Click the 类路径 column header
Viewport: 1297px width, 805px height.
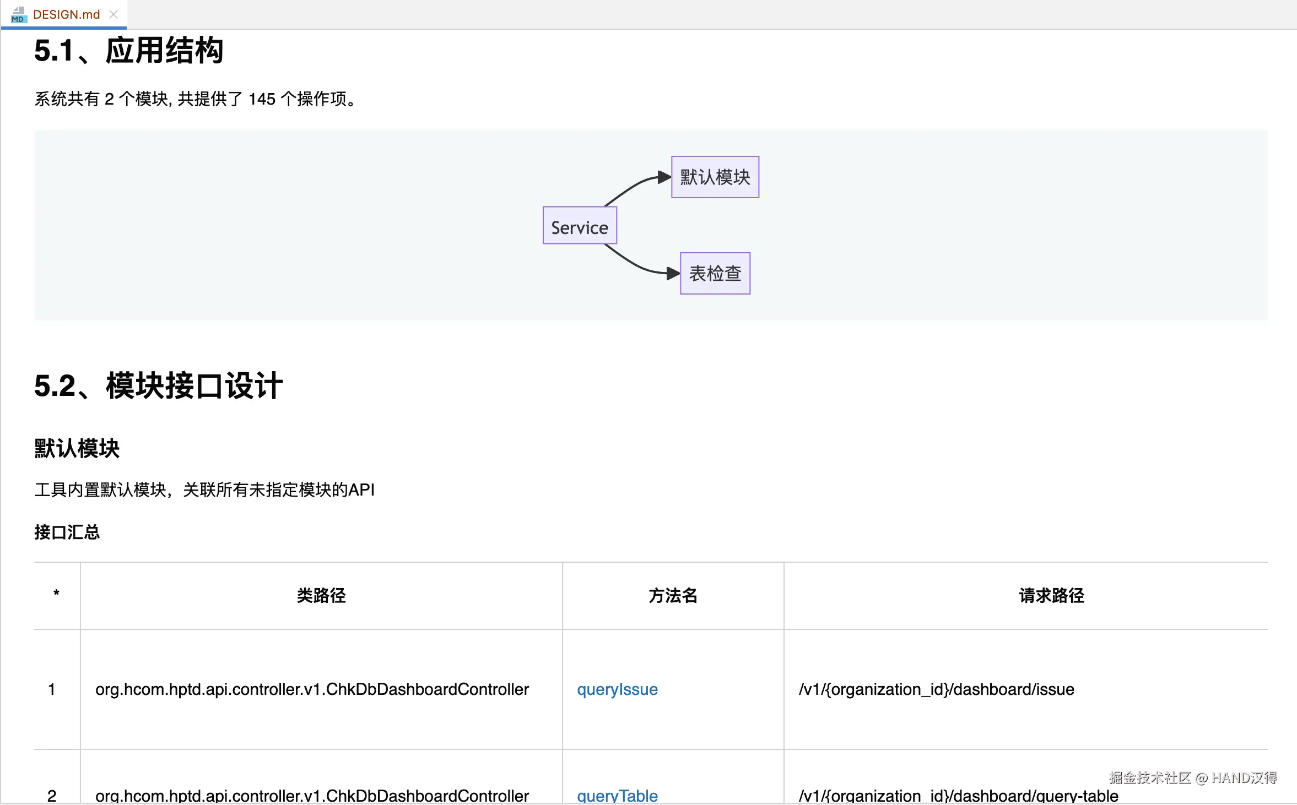coord(321,596)
